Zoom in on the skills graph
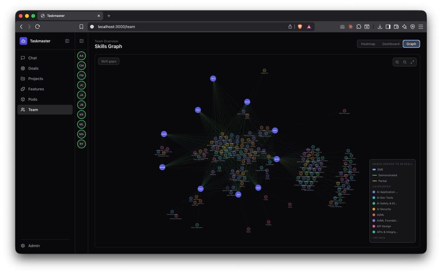 397,62
